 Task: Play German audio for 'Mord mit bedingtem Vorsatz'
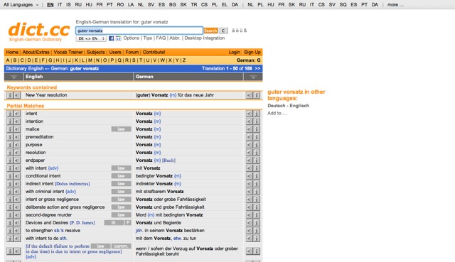(249, 215)
